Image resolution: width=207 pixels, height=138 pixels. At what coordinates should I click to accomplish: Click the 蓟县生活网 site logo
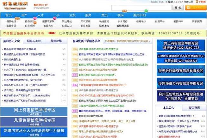click(15, 6)
